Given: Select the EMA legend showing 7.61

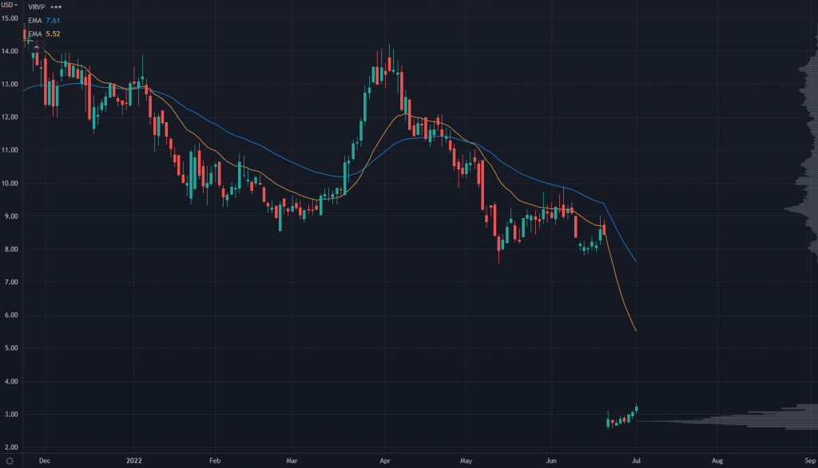Looking at the screenshot, I should pyautogui.click(x=44, y=20).
